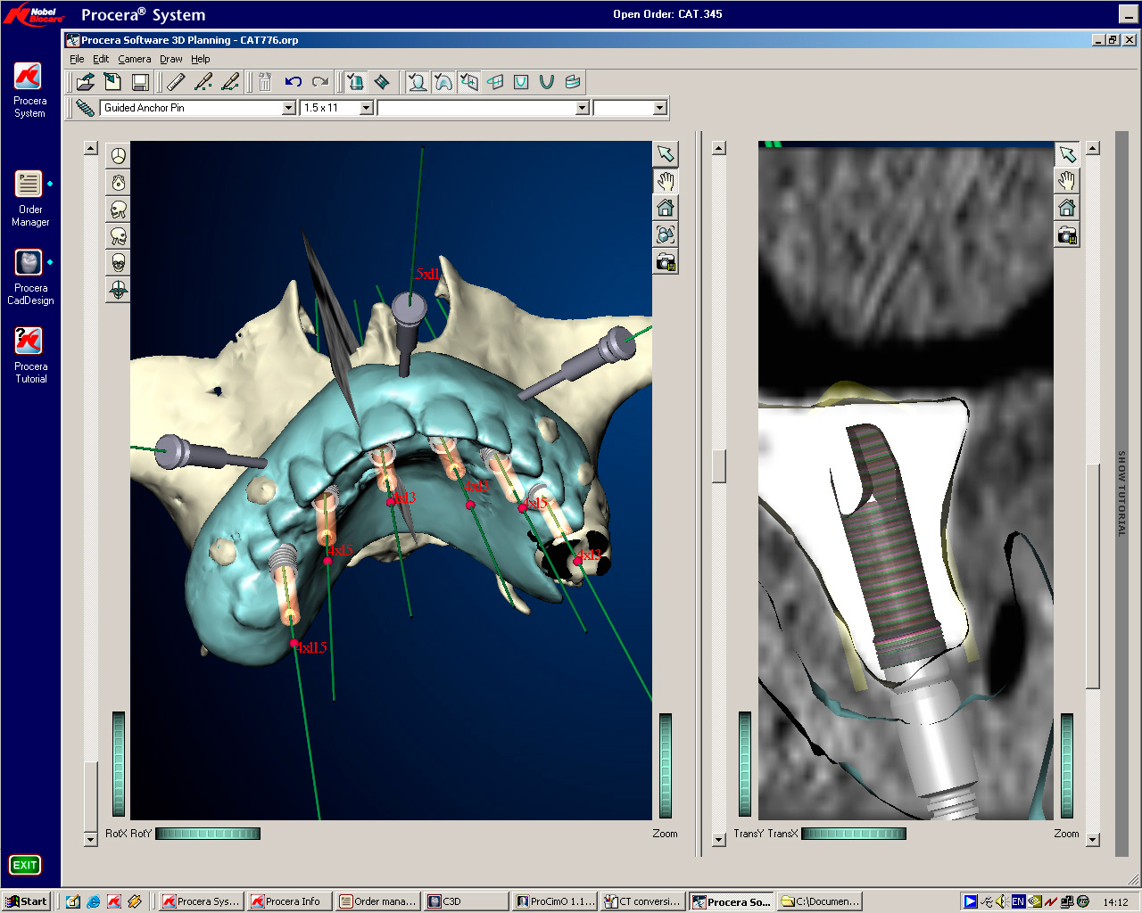The image size is (1142, 913).
Task: Open the Guided Anchor Pin dropdown
Action: pos(288,108)
